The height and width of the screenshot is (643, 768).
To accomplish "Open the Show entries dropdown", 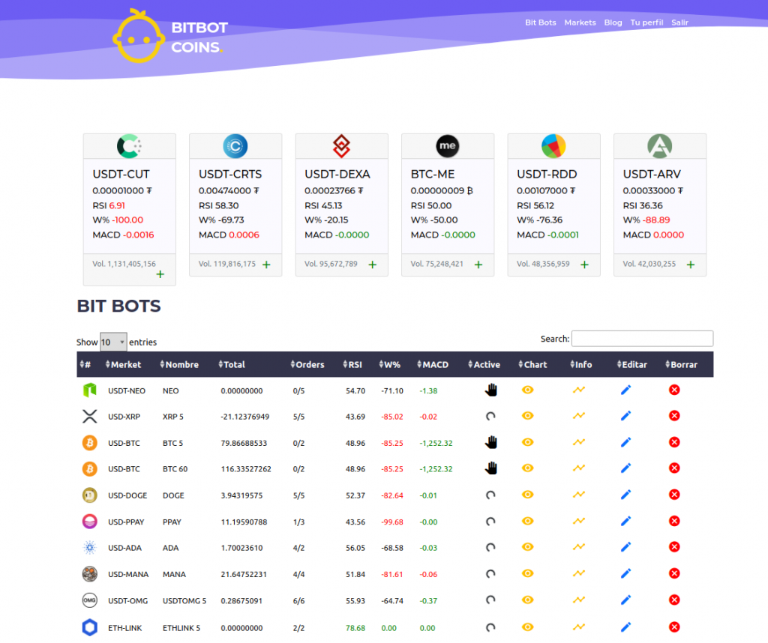I will (112, 342).
